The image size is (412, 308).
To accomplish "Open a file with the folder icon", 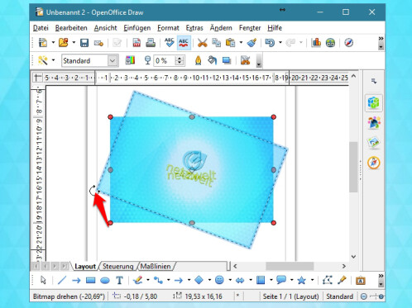I will [x=64, y=43].
